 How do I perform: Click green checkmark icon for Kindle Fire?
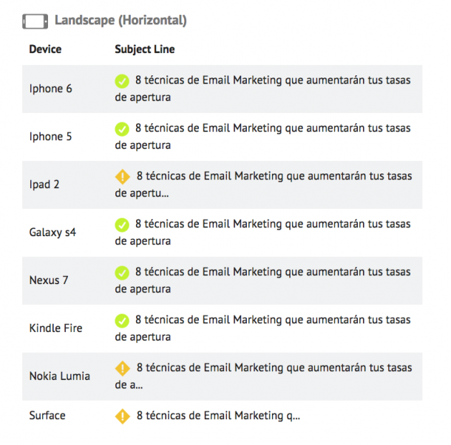122,320
